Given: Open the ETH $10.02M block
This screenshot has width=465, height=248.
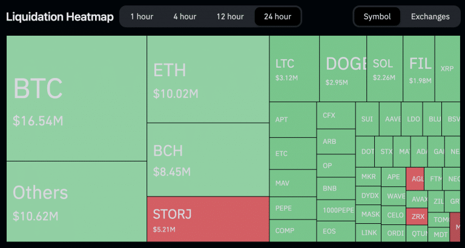Looking at the screenshot, I should click(208, 79).
